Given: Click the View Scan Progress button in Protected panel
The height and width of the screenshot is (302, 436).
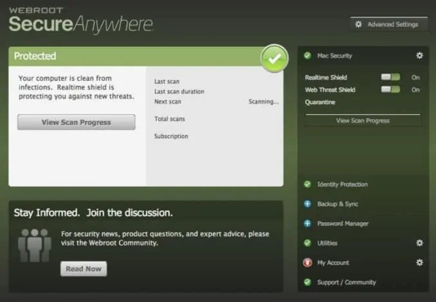Looking at the screenshot, I should (x=76, y=122).
